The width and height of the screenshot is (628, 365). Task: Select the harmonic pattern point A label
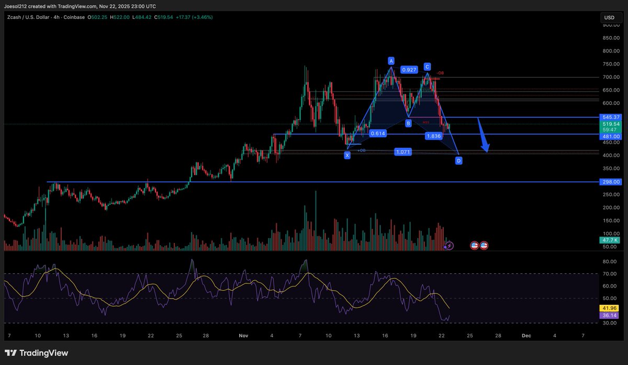click(x=390, y=61)
